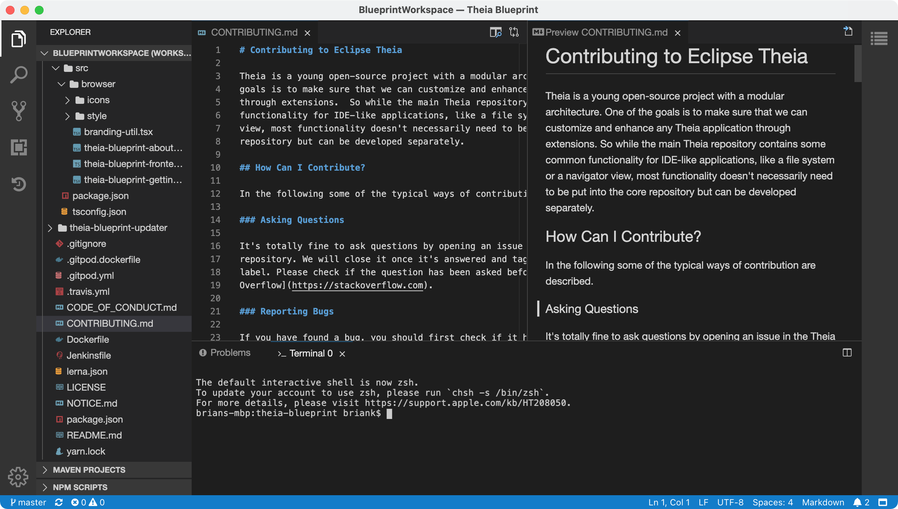Collapse the browser folder
The width and height of the screenshot is (898, 509).
tap(61, 84)
